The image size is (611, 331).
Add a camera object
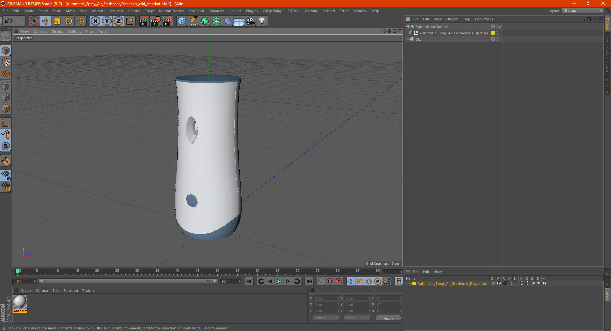point(251,21)
